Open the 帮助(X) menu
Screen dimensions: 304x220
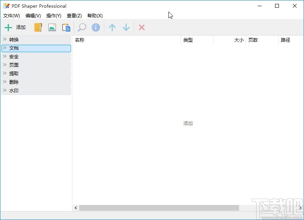pos(95,16)
